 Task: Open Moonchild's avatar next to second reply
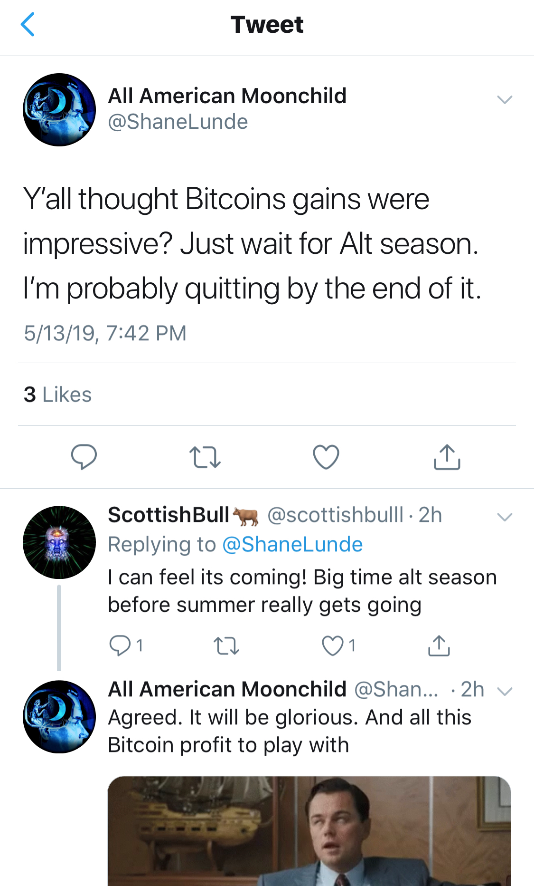point(59,717)
